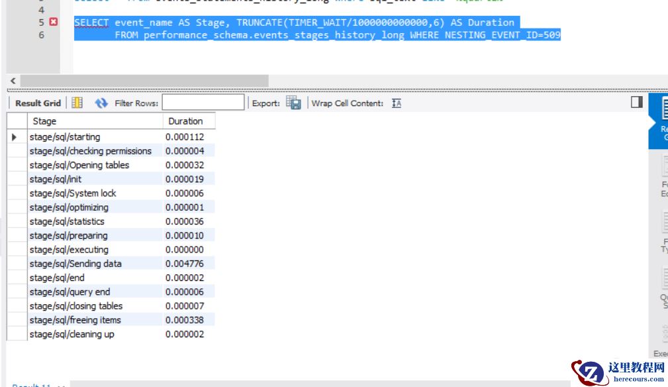Click the duration value 0.000004
668x387 pixels.
pyautogui.click(x=185, y=151)
